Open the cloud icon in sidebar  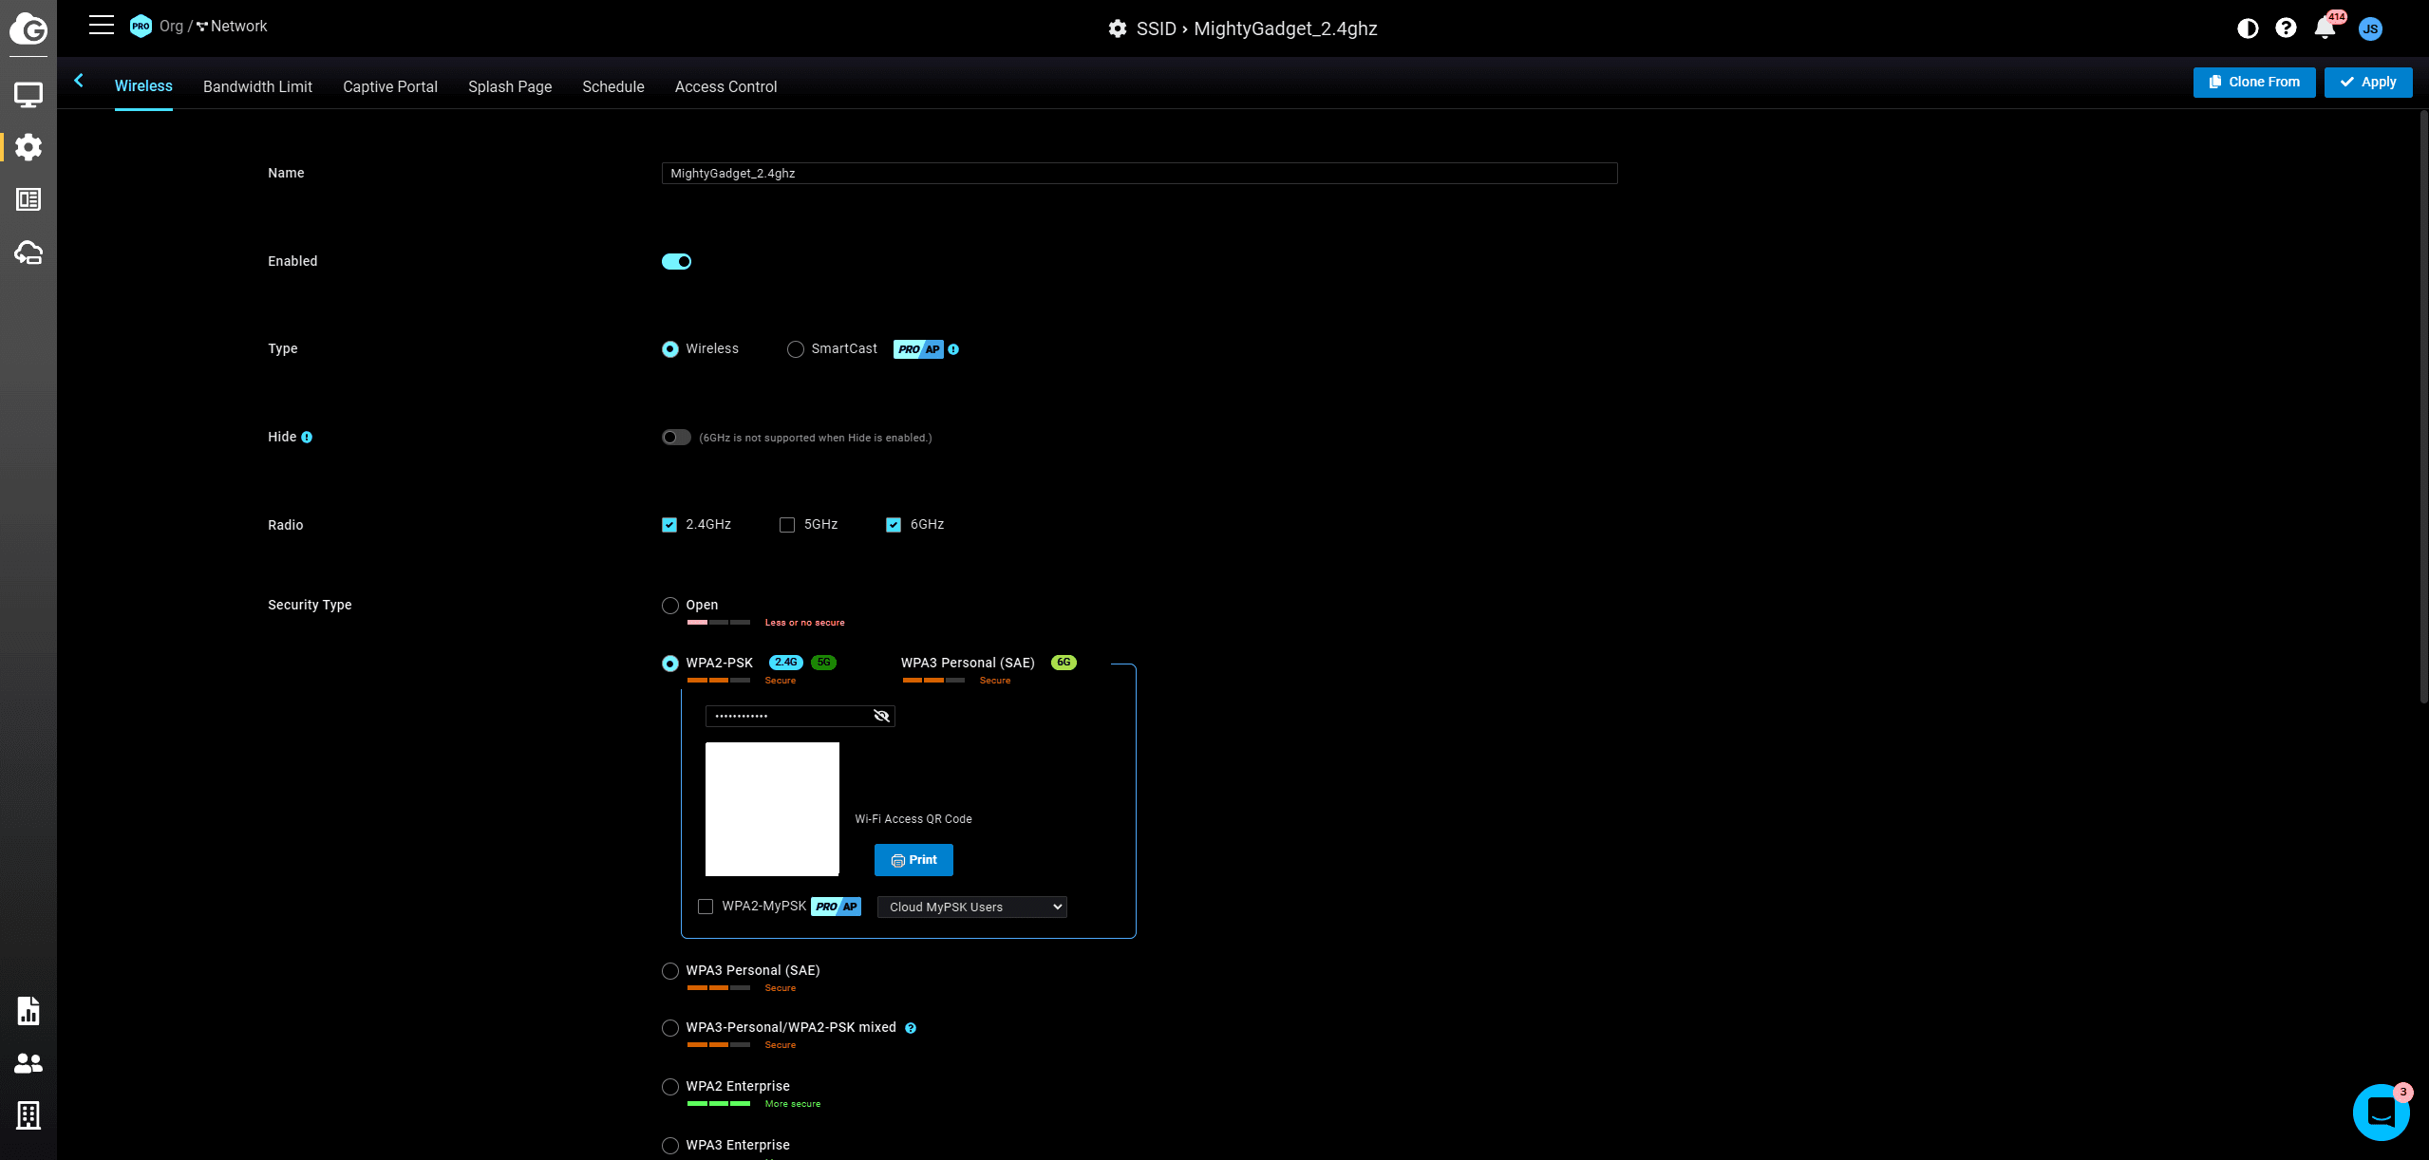click(28, 253)
